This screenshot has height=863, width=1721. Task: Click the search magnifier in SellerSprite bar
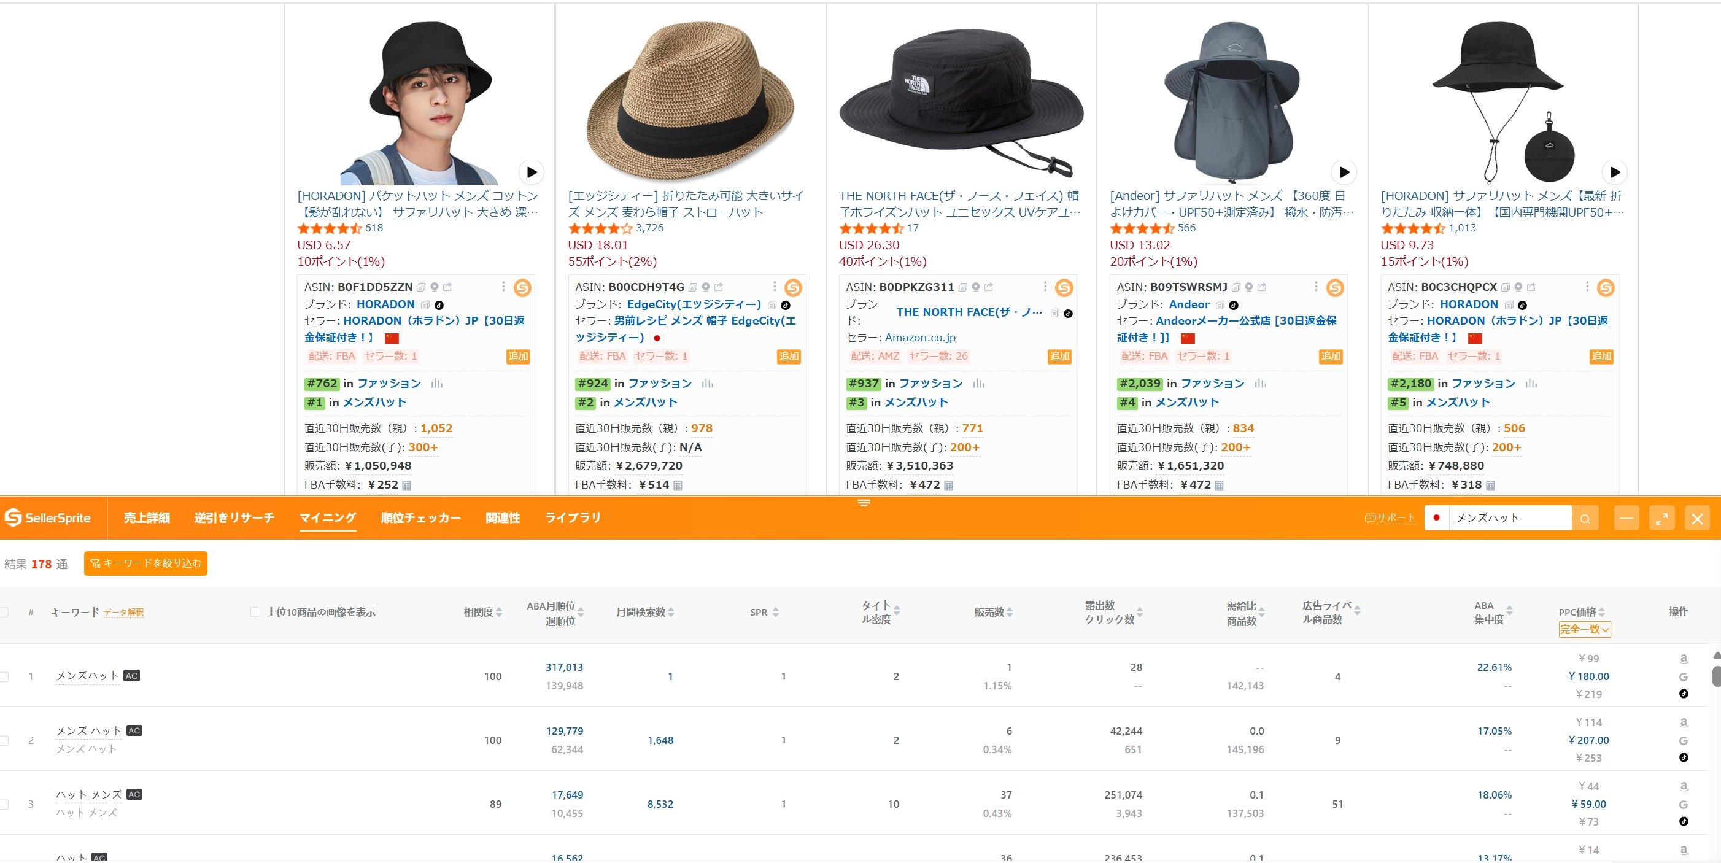[1585, 518]
